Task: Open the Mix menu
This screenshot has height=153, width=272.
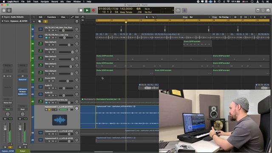Action: [x=62, y=2]
